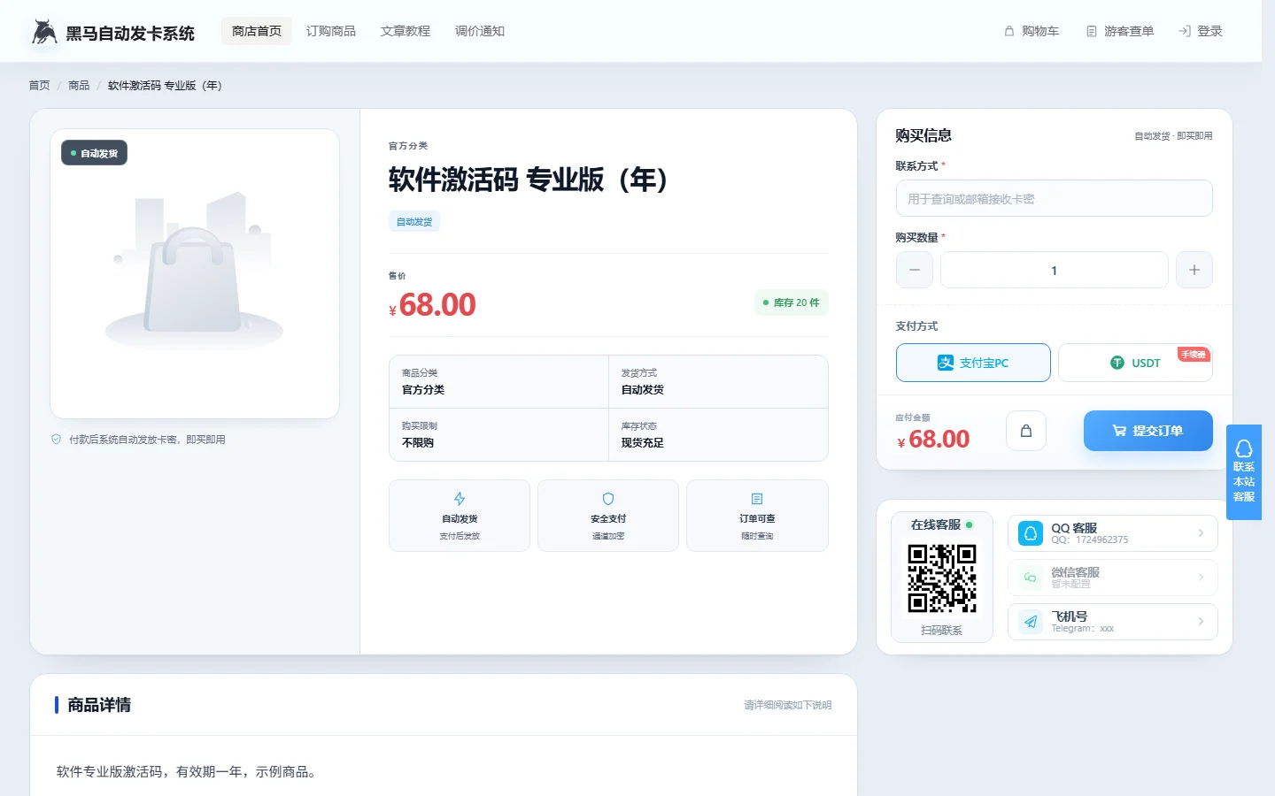Click the 自动发货 badge on product image

94,153
